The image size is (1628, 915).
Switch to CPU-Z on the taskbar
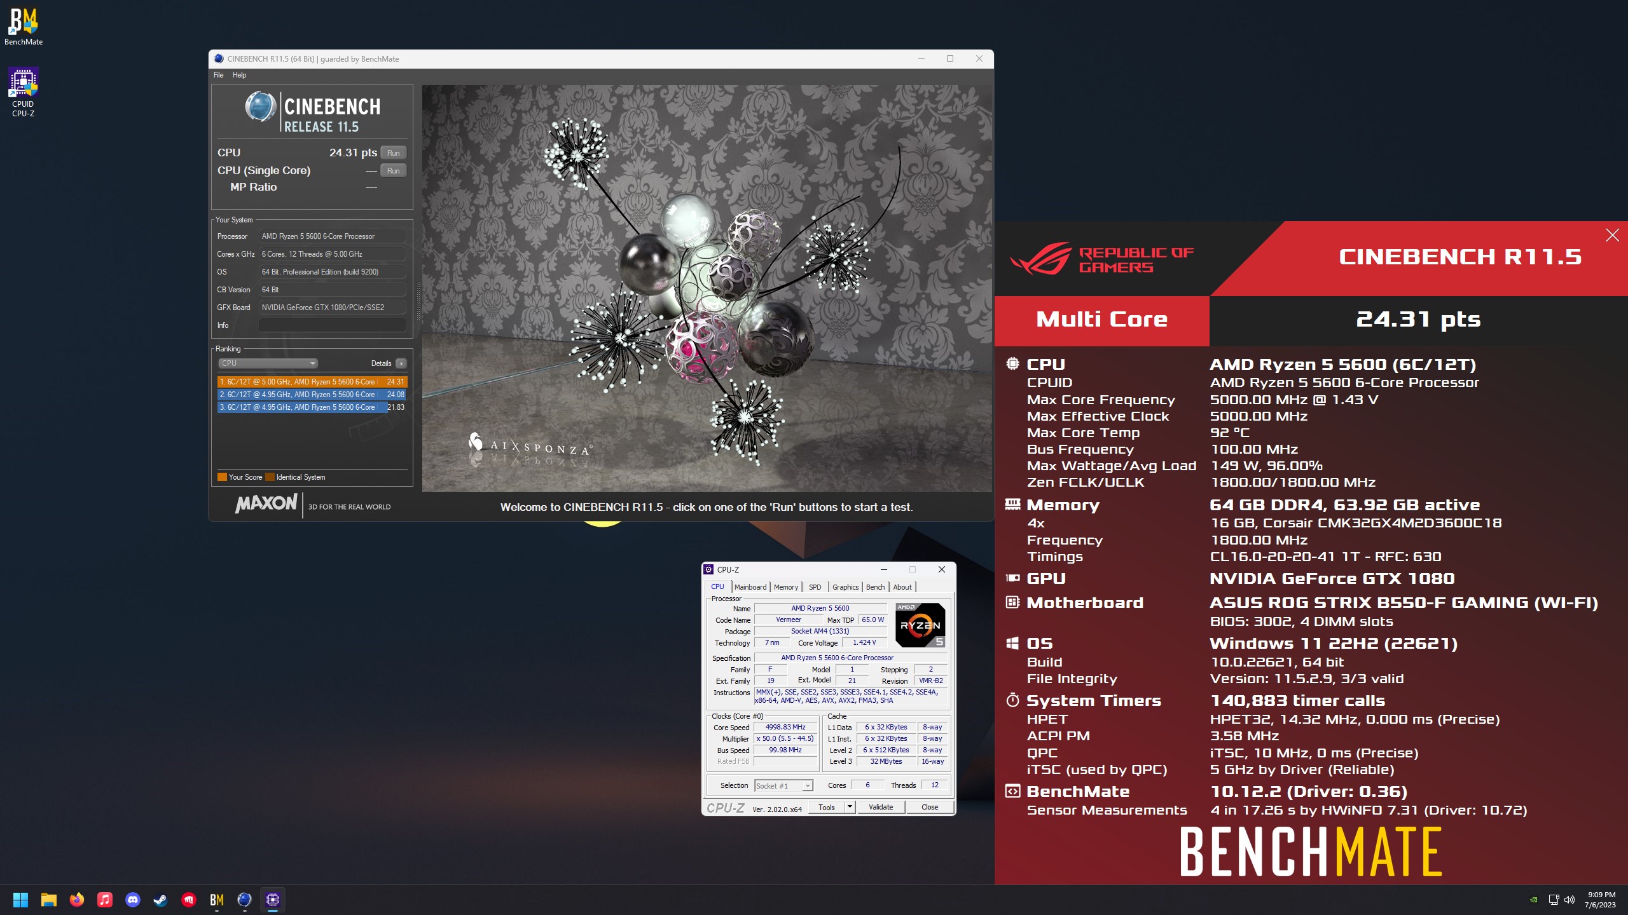(x=273, y=900)
